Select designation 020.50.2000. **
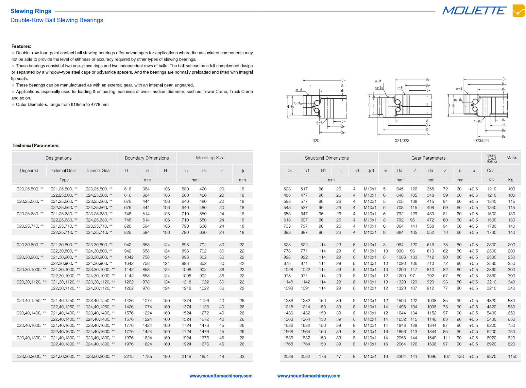This screenshot has height=388, width=526. point(31,357)
